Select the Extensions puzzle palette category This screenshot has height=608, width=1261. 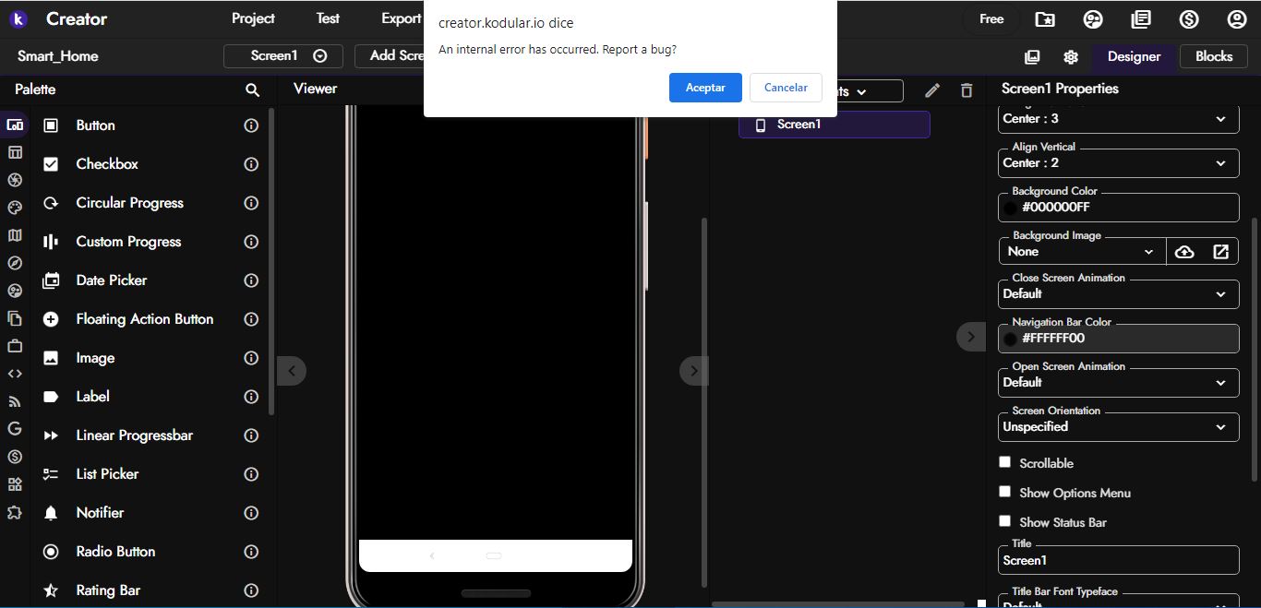(x=15, y=511)
